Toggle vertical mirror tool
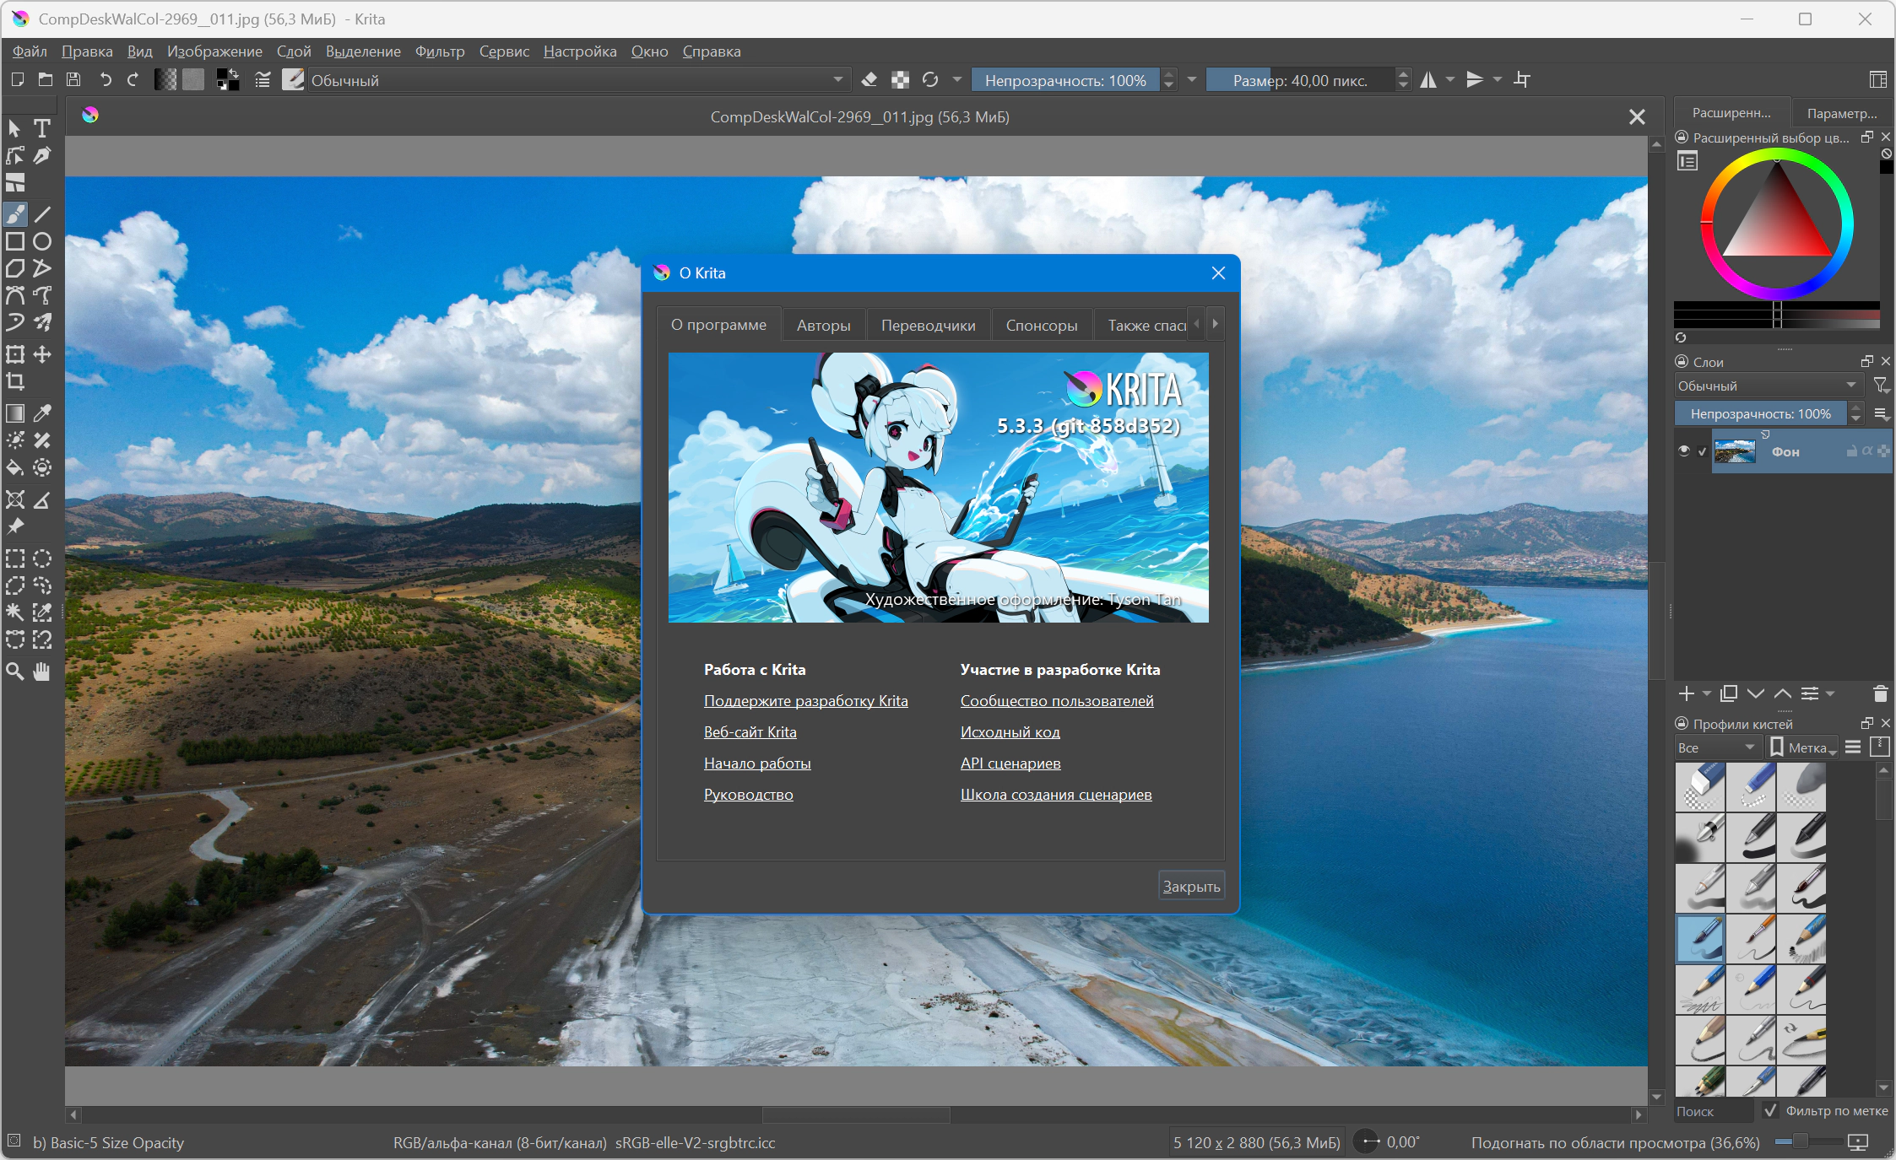 pos(1475,79)
